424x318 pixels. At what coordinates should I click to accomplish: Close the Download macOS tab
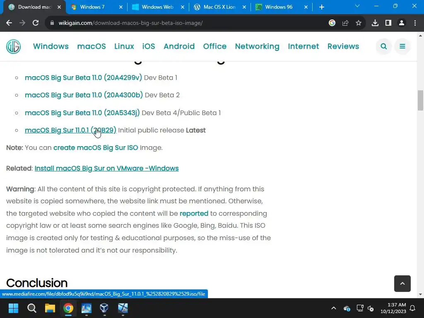(59, 7)
